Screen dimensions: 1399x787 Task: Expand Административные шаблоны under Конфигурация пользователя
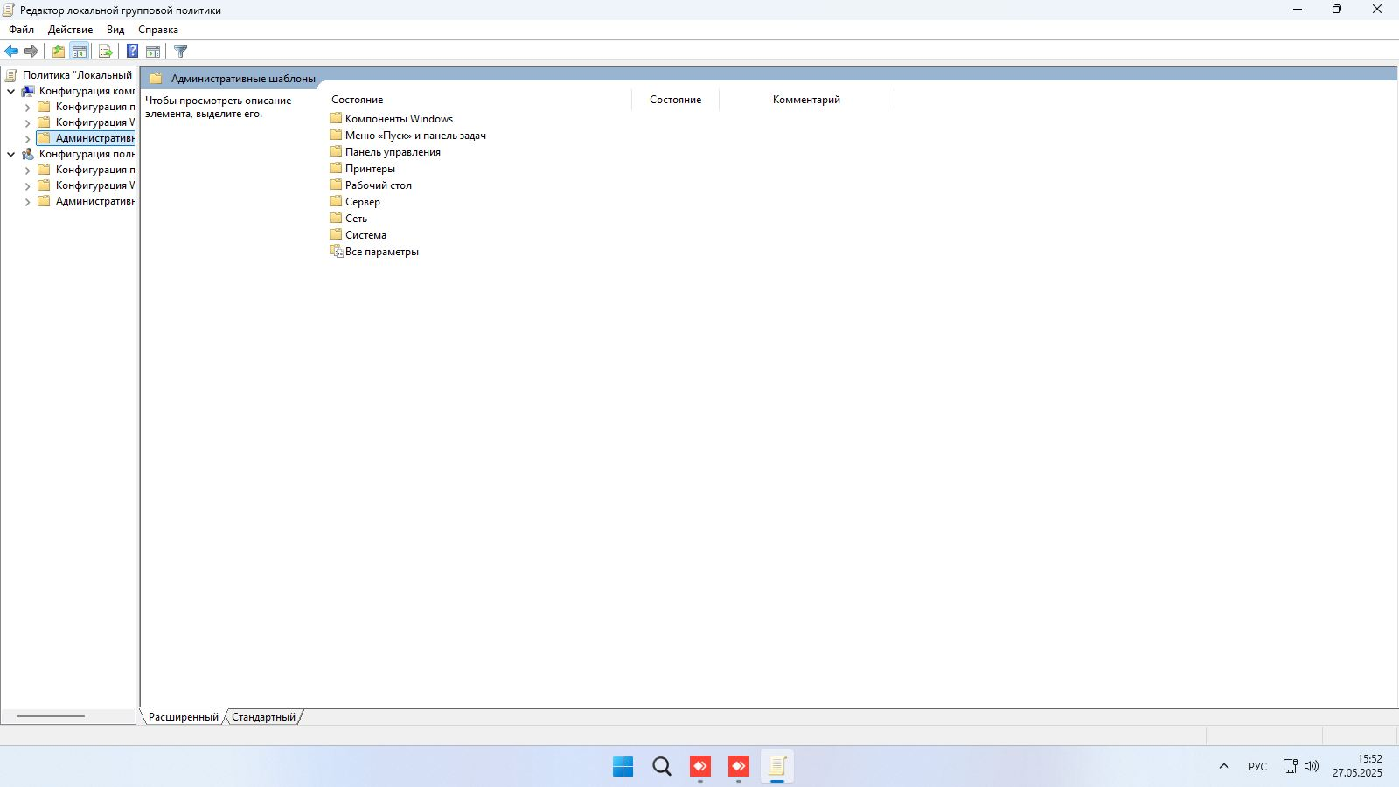[x=27, y=201]
